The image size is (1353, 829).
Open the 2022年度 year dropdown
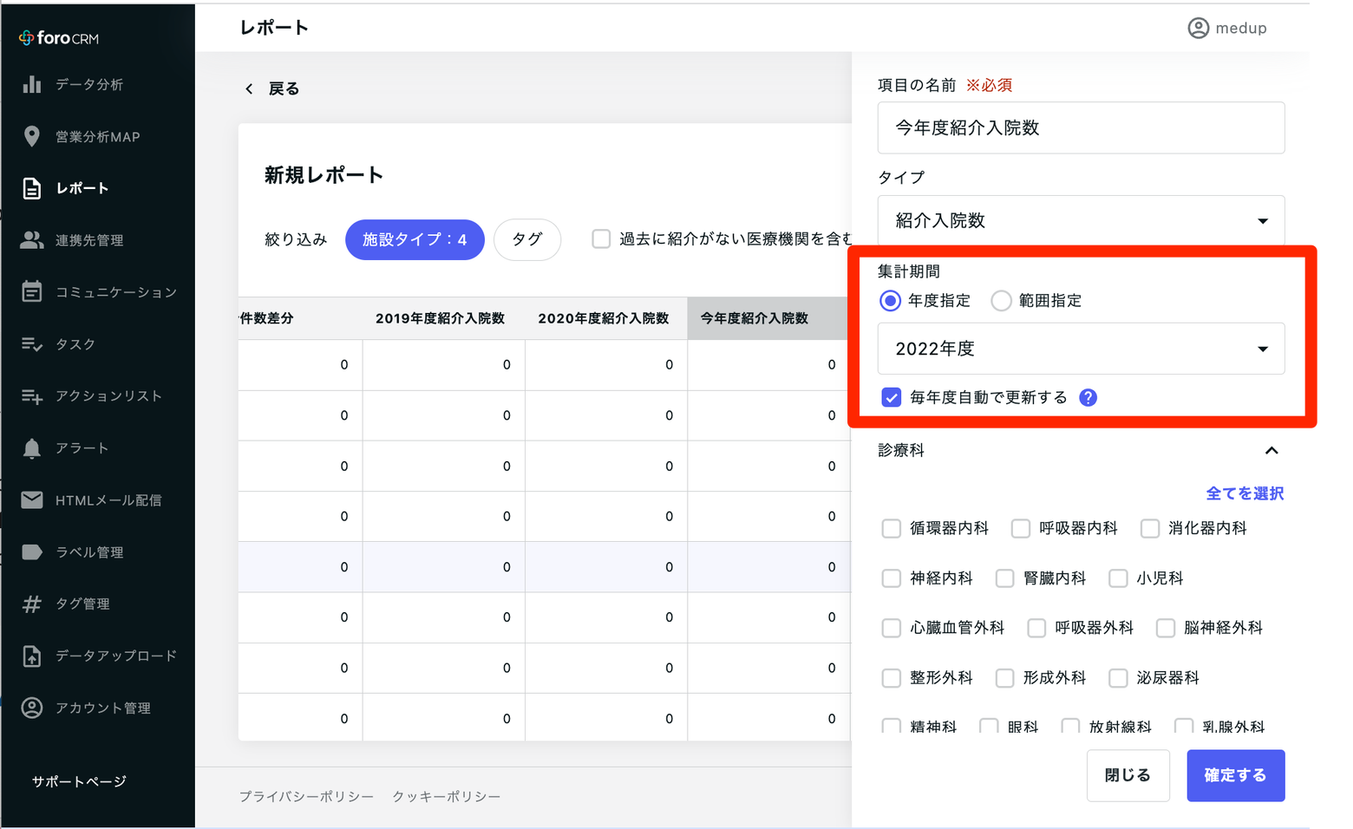tap(1081, 349)
